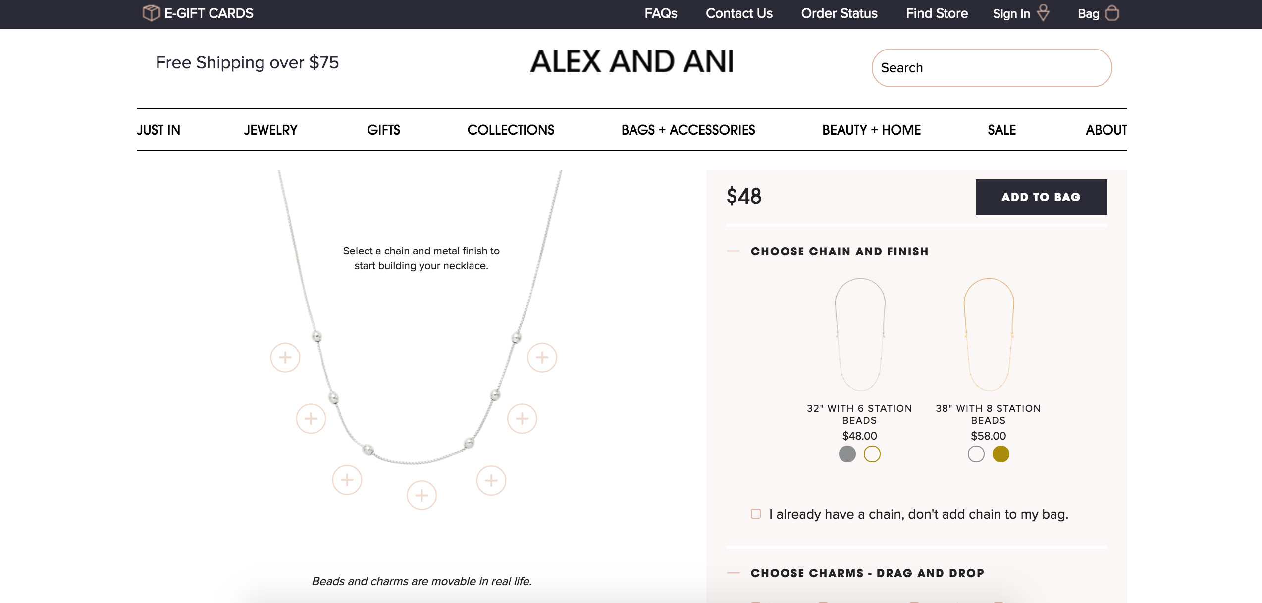
Task: Click the Add to Bag button
Action: pyautogui.click(x=1041, y=197)
